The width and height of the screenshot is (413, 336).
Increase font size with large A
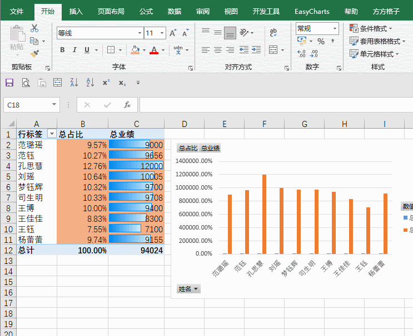coord(173,33)
